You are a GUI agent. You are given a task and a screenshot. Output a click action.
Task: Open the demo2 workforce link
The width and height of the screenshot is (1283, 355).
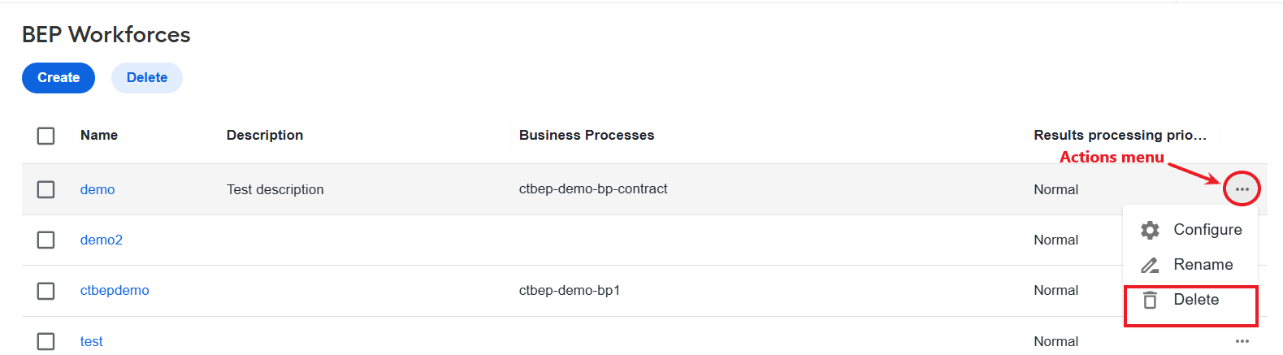102,240
